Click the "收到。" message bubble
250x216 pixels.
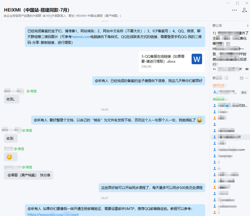pos(11,99)
